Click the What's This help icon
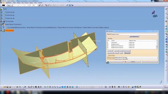 point(25,87)
